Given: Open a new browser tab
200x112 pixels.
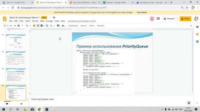Looking at the screenshot, I should (171, 2).
